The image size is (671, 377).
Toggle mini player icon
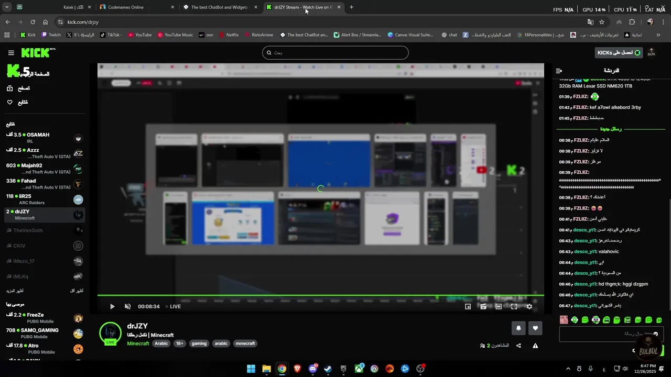468,306
